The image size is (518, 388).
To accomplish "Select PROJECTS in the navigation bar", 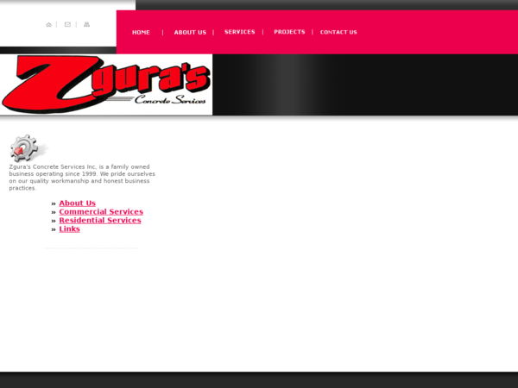I will tap(289, 32).
